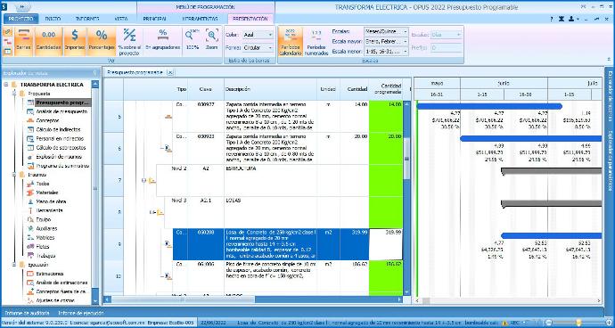The width and height of the screenshot is (615, 328).
Task: Open the Forma dropdown showing Circular
Action: [x=258, y=47]
